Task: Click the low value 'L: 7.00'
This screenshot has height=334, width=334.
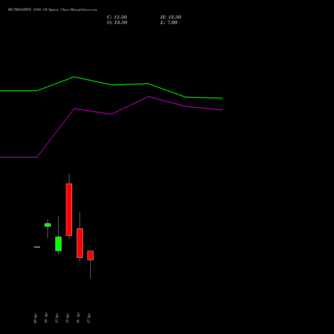Action: pyautogui.click(x=169, y=23)
